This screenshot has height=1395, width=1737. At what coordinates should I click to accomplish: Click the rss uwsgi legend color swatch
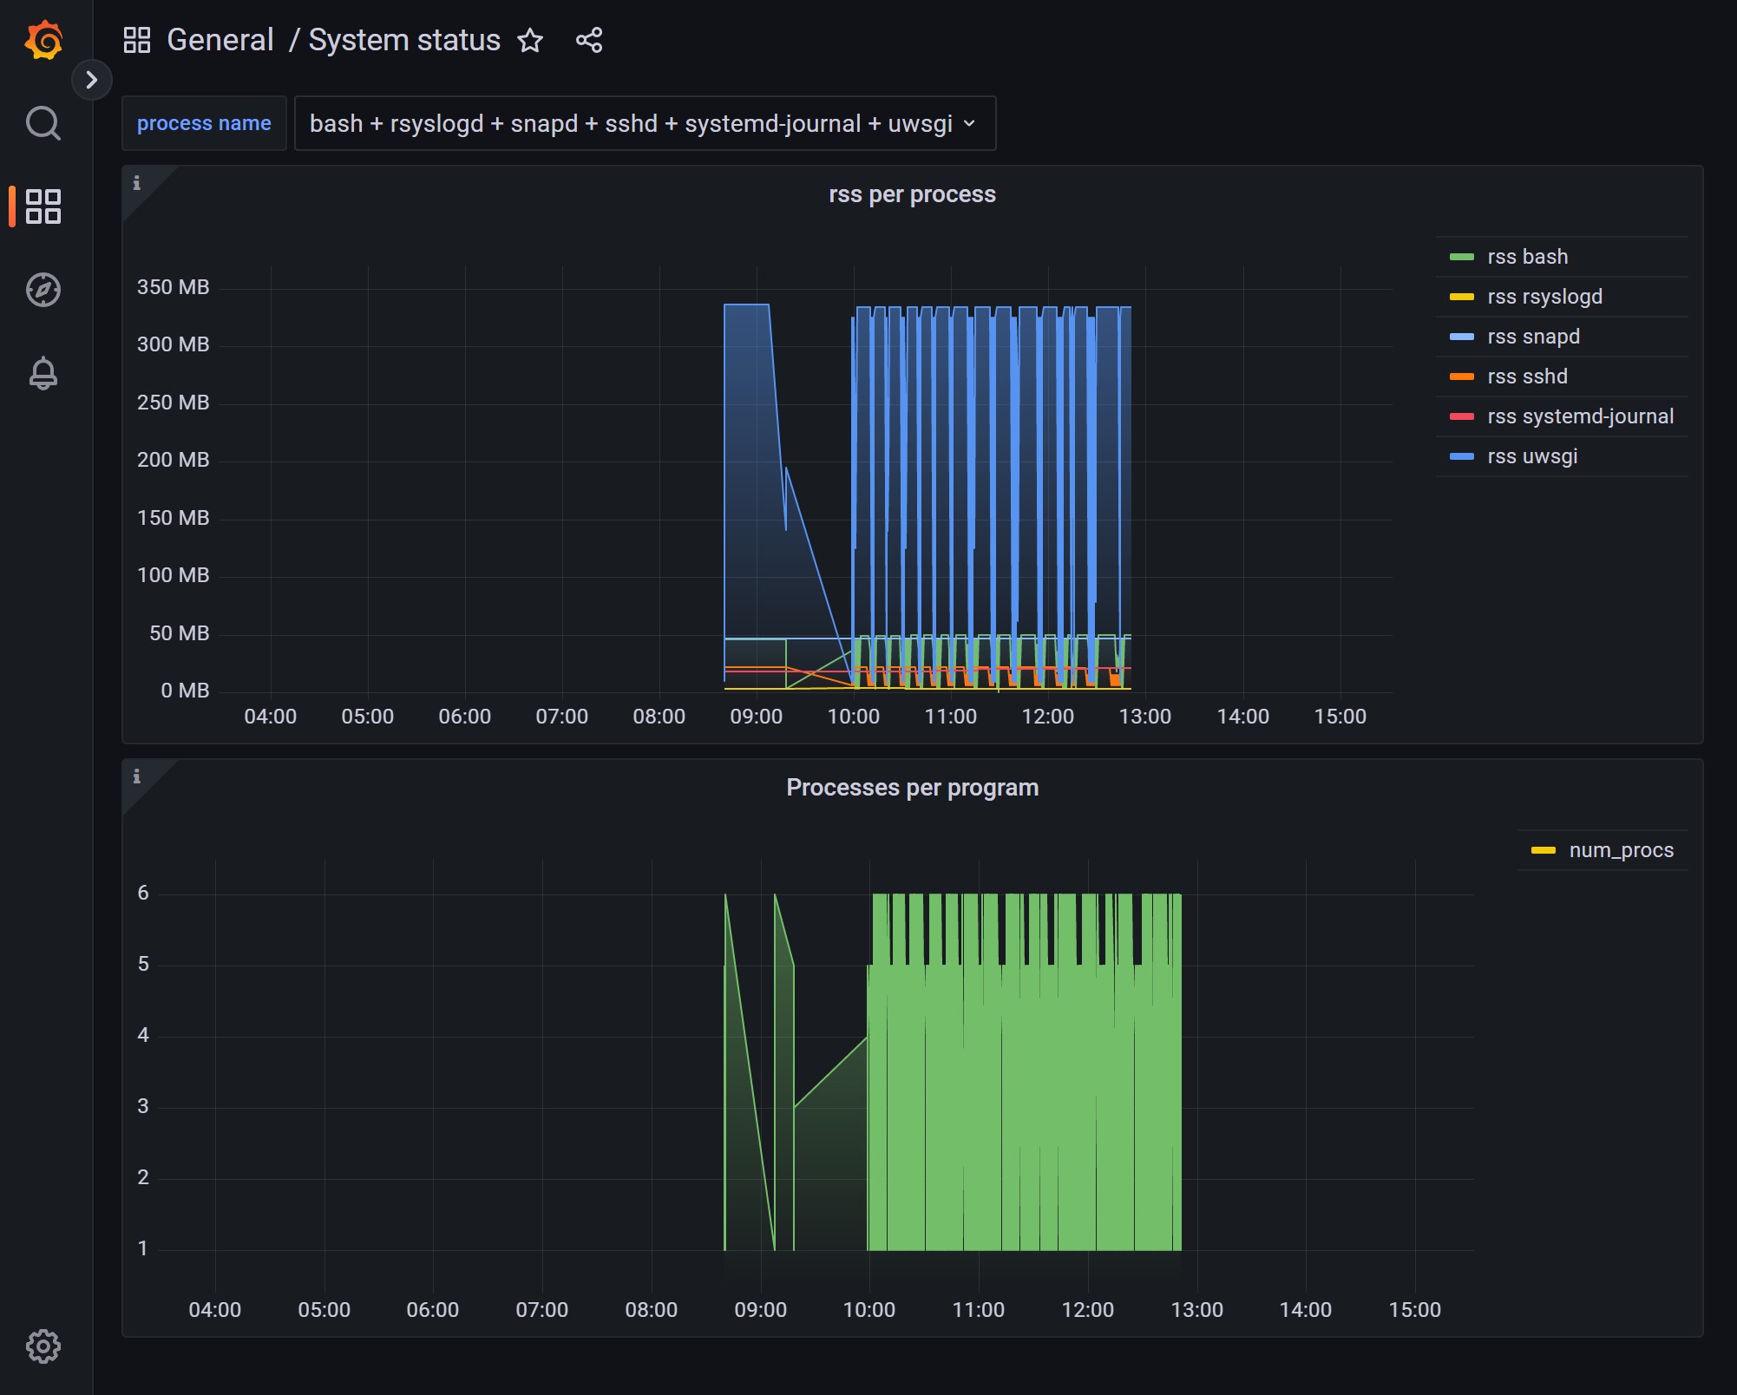tap(1462, 456)
